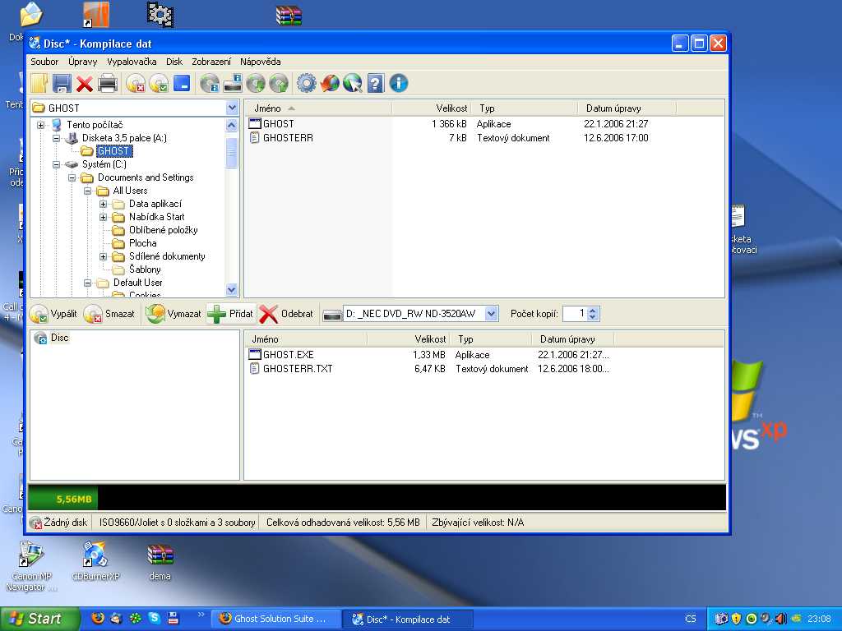Viewport: 842px width, 631px height.
Task: Click the Smazat button
Action: click(x=109, y=314)
